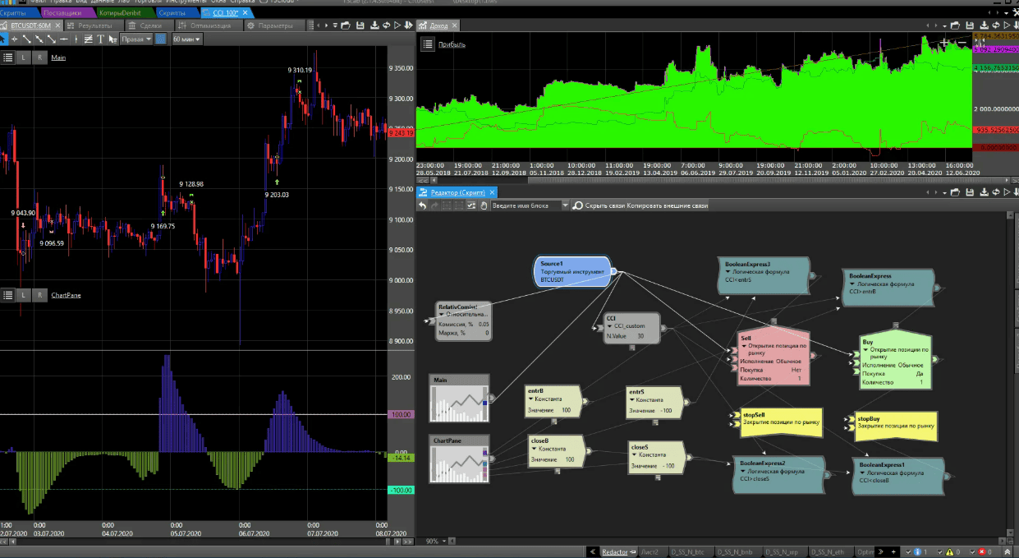
Task: Click the hand pan tool in editor
Action: click(x=484, y=205)
